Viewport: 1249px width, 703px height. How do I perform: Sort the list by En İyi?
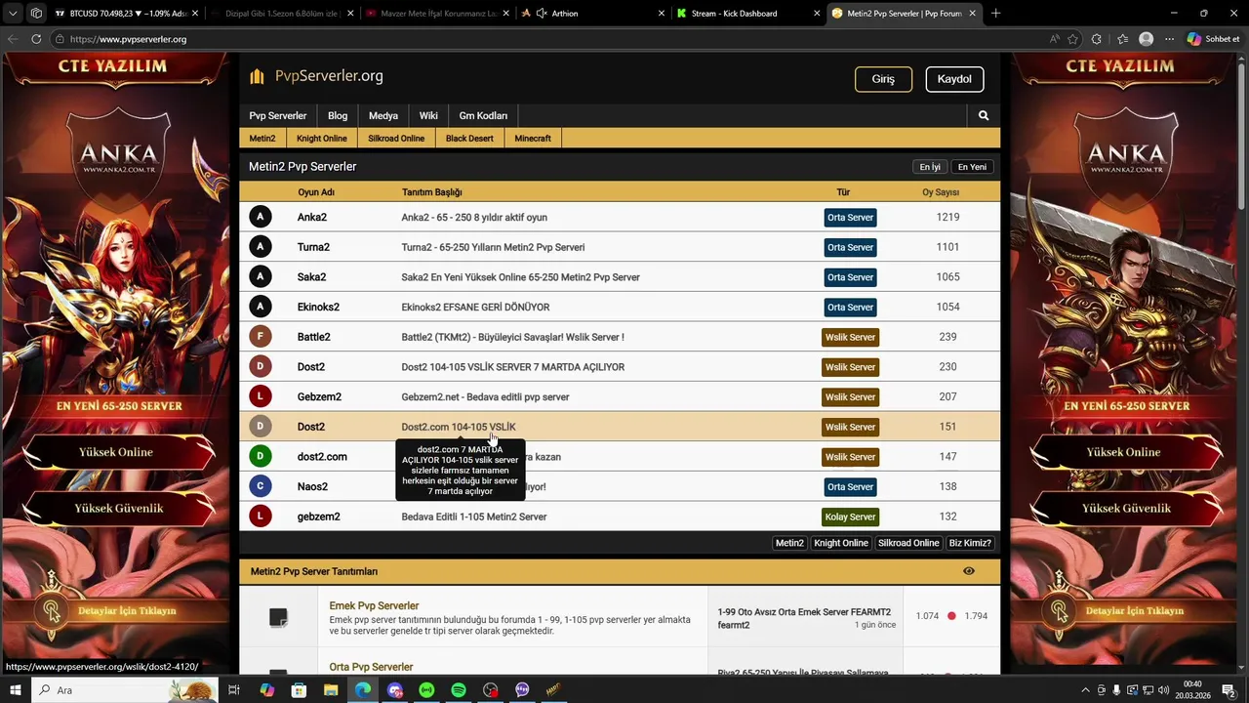click(930, 167)
